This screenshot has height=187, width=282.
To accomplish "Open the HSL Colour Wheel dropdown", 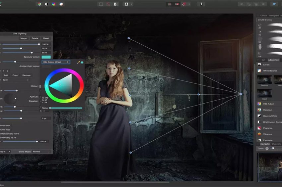I will 56,62.
